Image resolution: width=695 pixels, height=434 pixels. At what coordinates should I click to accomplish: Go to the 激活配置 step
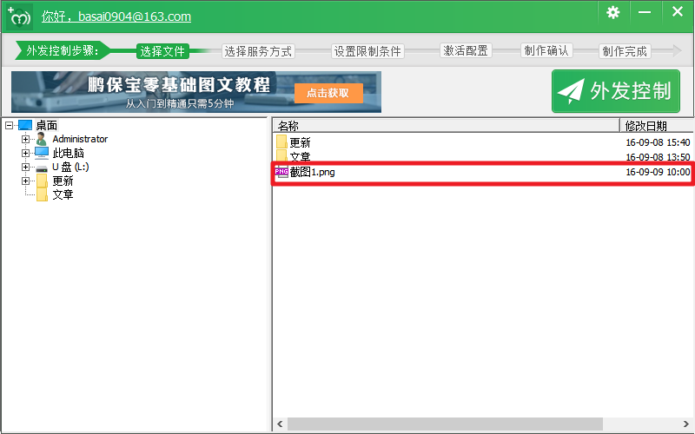(465, 50)
